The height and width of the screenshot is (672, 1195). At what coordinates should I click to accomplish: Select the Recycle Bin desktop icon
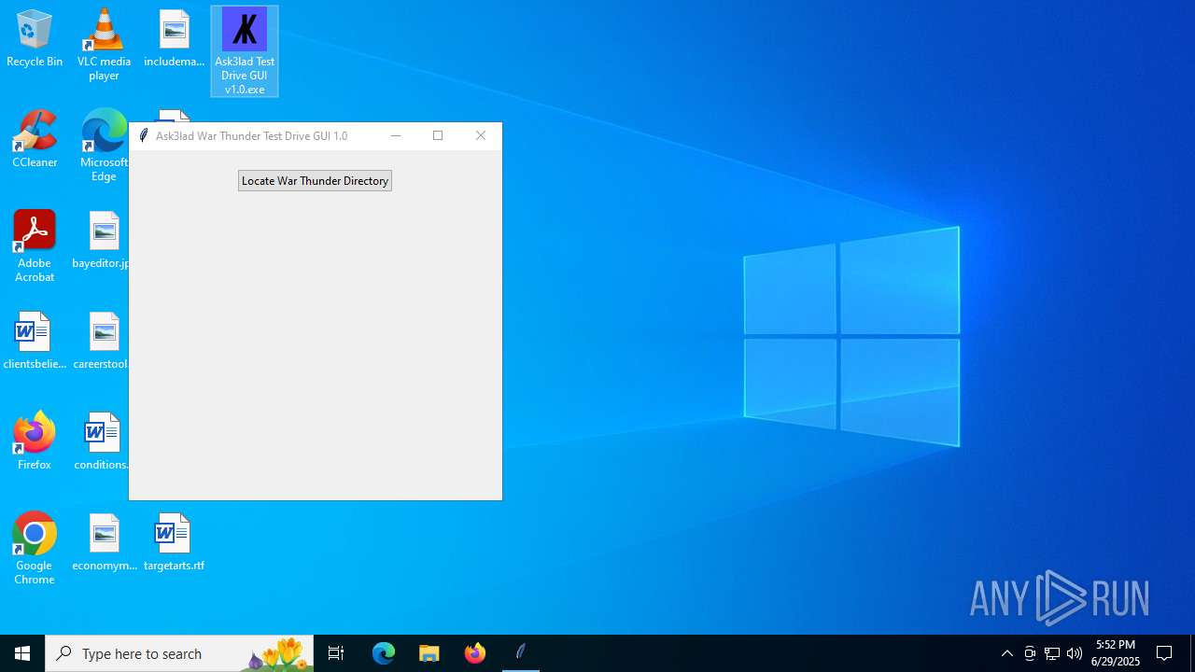coord(35,39)
